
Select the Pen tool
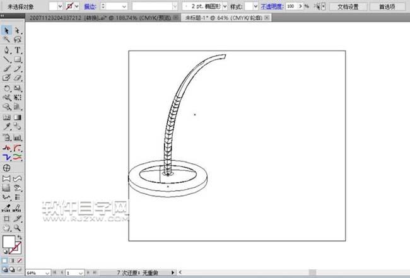click(x=7, y=49)
